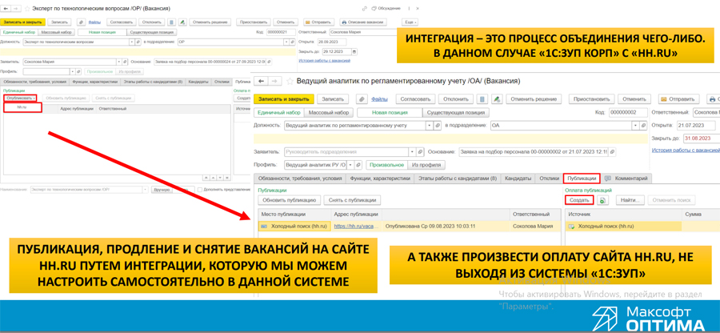Star the Ведущий аналитик vacancy as favorite
Screen dimensions: 720x333
point(290,82)
